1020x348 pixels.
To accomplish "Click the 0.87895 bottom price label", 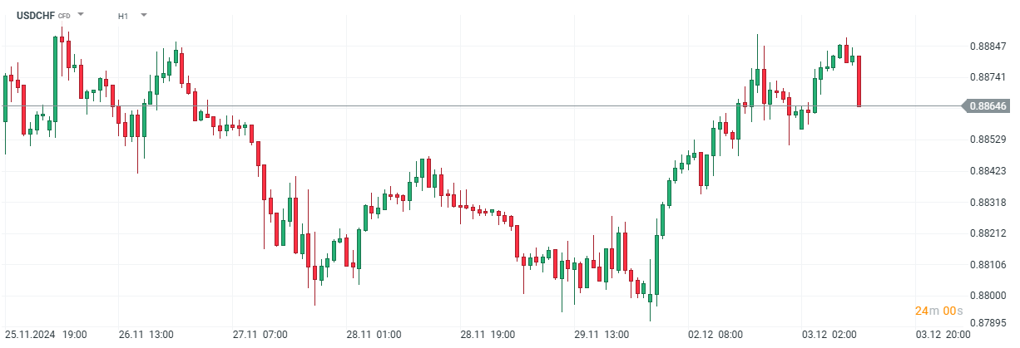I will pyautogui.click(x=988, y=324).
